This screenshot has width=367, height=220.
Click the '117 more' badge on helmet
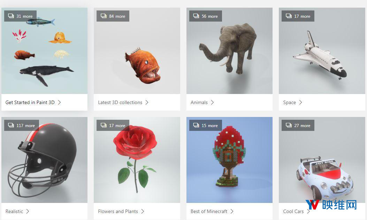(x=22, y=125)
